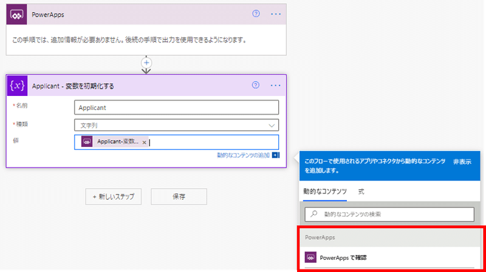Focus the 動的なコンテンツの検索 search box
The height and width of the screenshot is (272, 486).
click(x=389, y=214)
